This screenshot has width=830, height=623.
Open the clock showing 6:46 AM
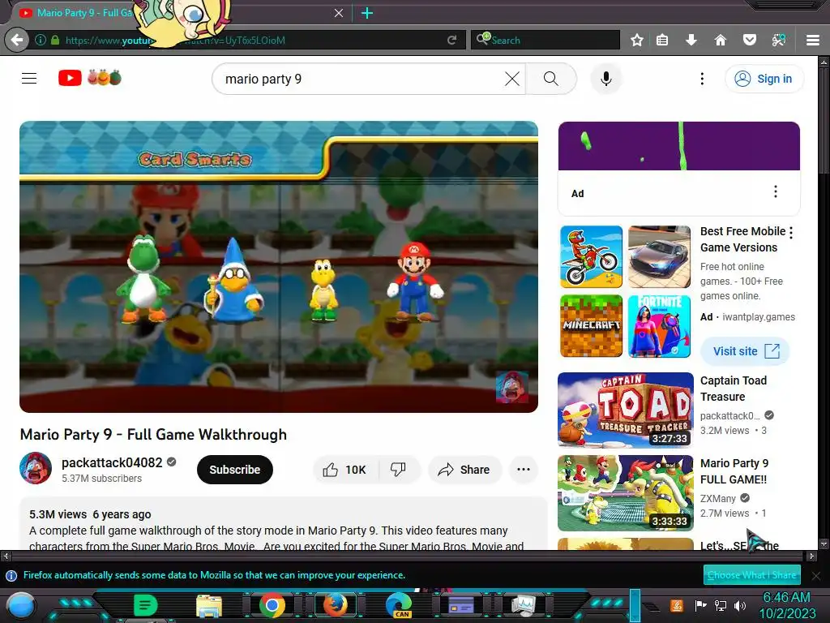[786, 605]
